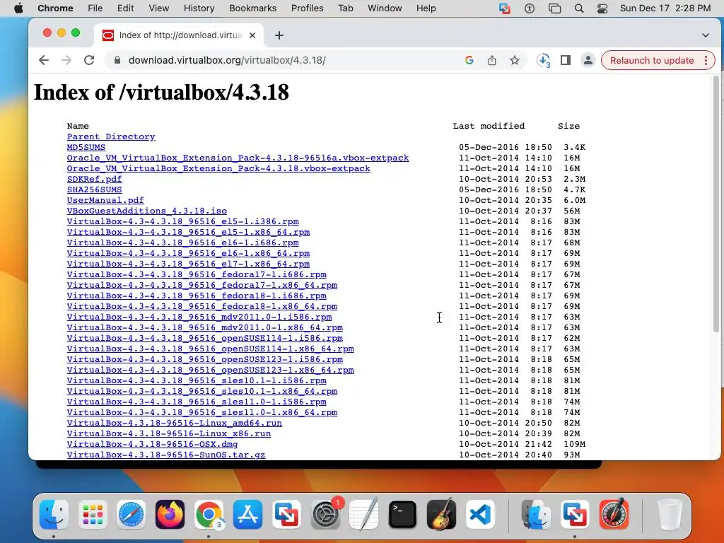
Task: Download VirtualBox-4.3.18-96516-OSX.dmg
Action: pyautogui.click(x=153, y=445)
